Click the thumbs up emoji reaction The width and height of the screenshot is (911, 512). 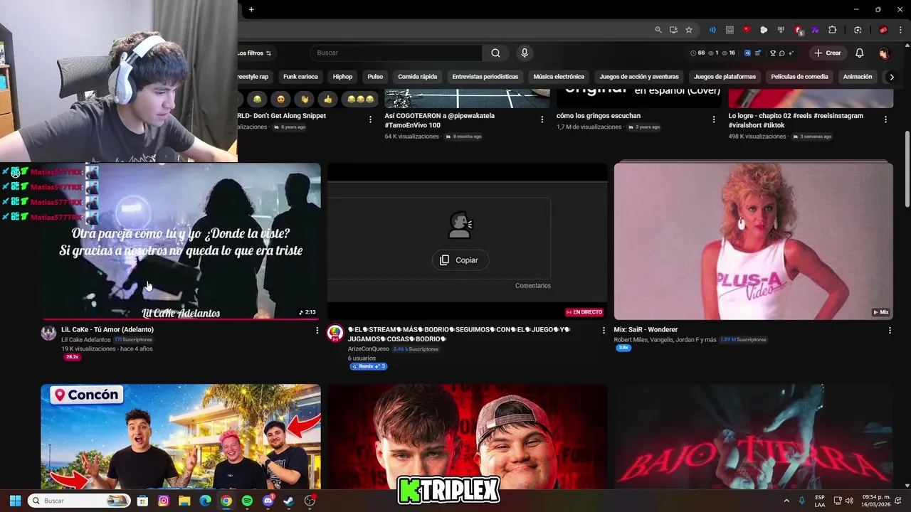(327, 100)
